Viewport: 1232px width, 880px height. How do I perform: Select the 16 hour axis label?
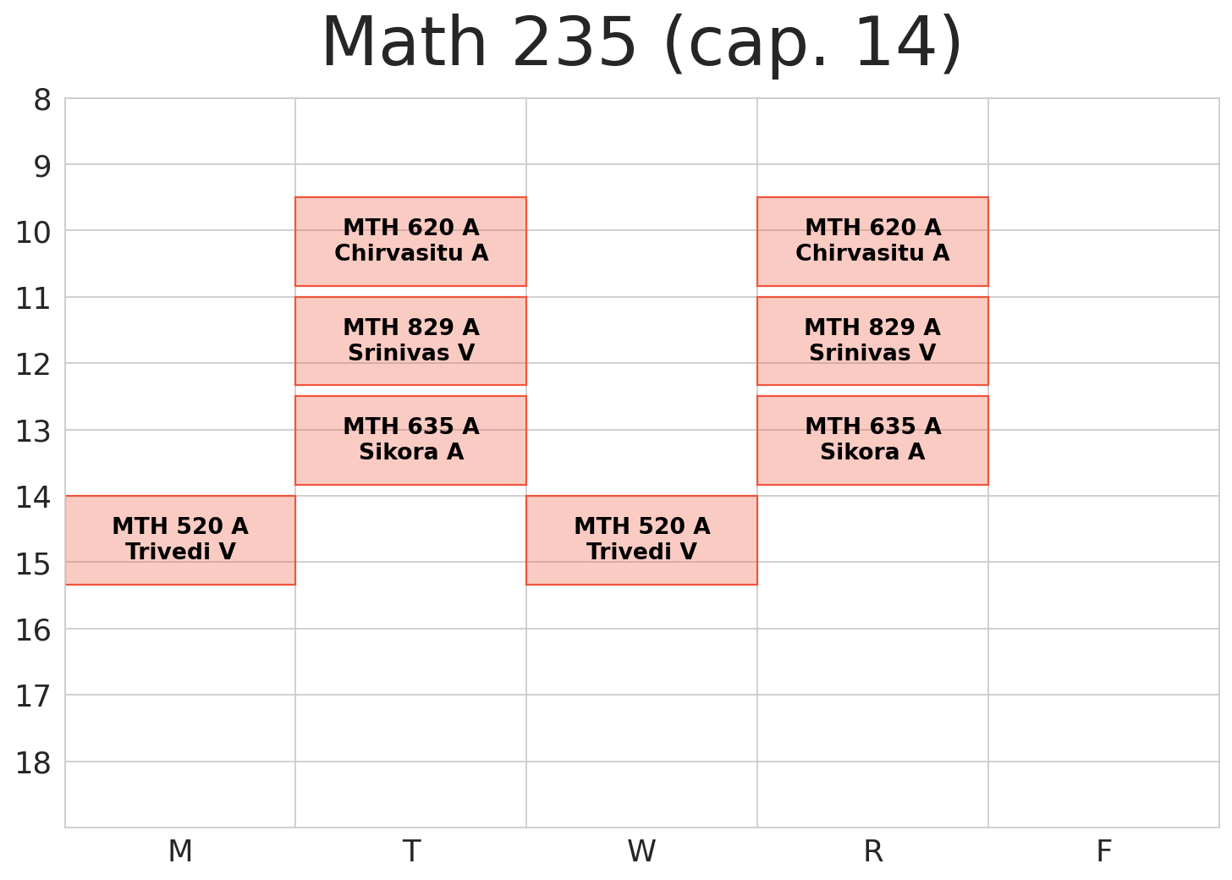tap(34, 630)
